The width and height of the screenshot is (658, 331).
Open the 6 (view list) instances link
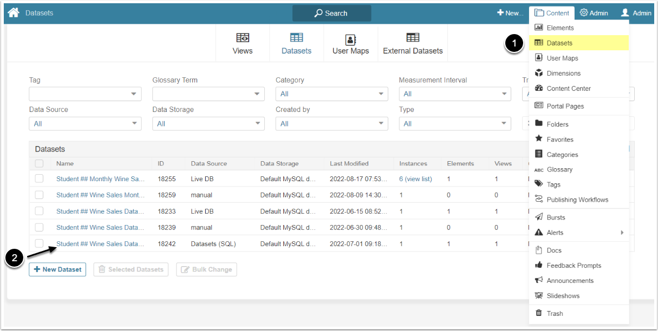tap(415, 178)
